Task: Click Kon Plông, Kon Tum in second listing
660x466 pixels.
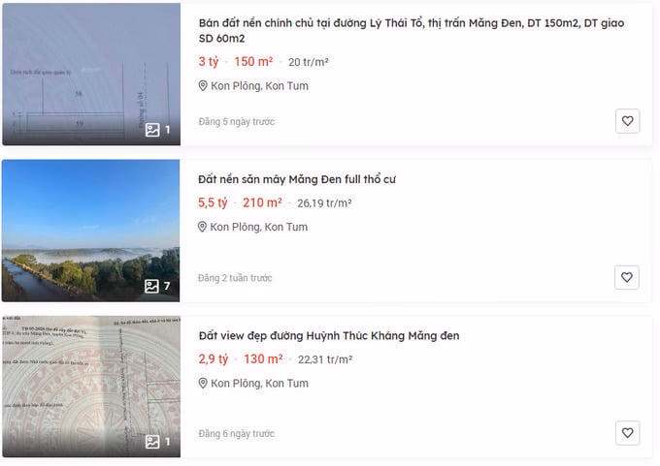Action: tap(259, 227)
